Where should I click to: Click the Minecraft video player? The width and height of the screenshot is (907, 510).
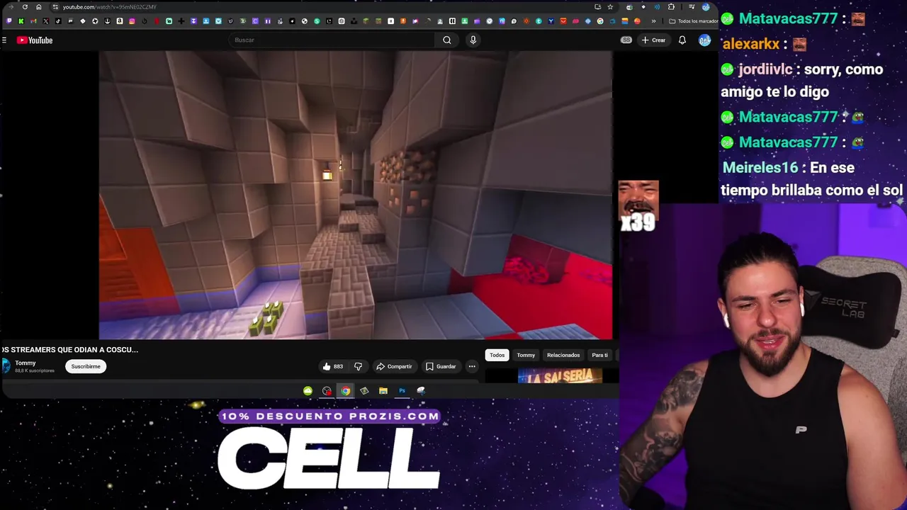tap(356, 195)
